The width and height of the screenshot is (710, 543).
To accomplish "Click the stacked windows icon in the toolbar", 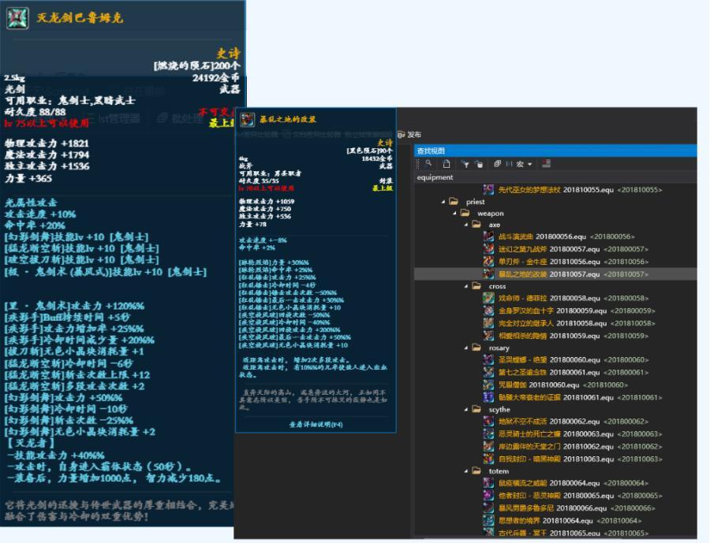I will point(497,164).
